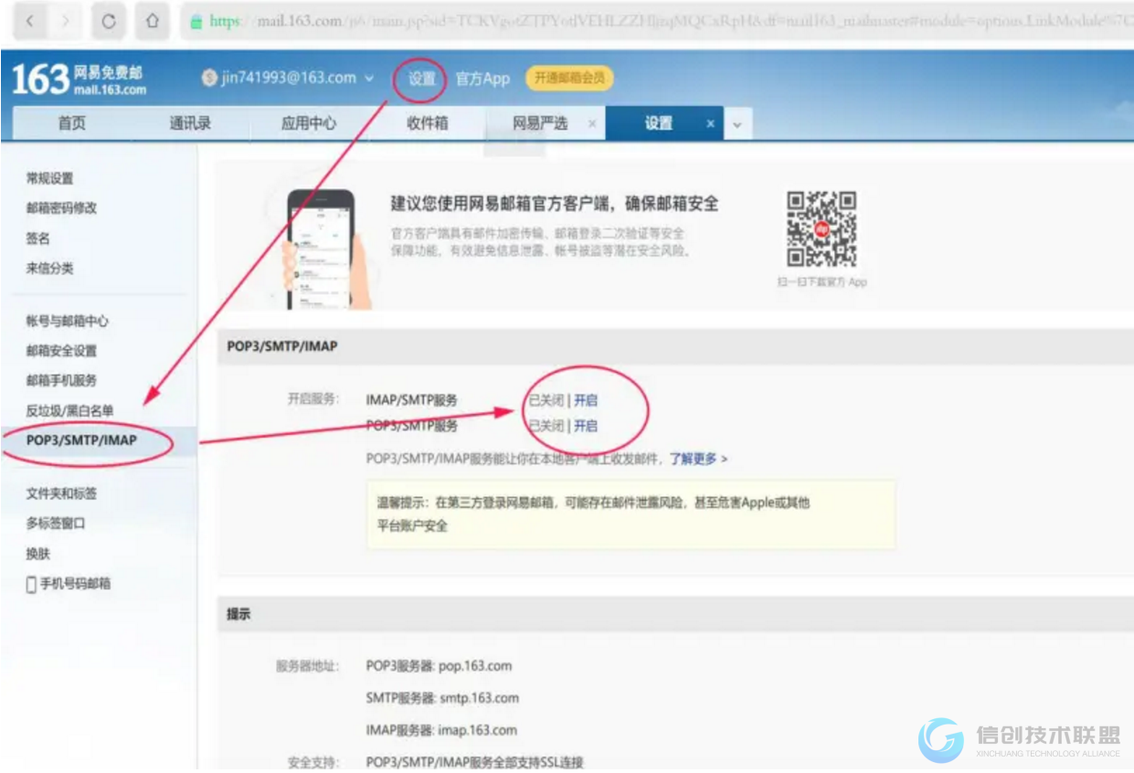Switch to the 收件箱 tab

[427, 123]
